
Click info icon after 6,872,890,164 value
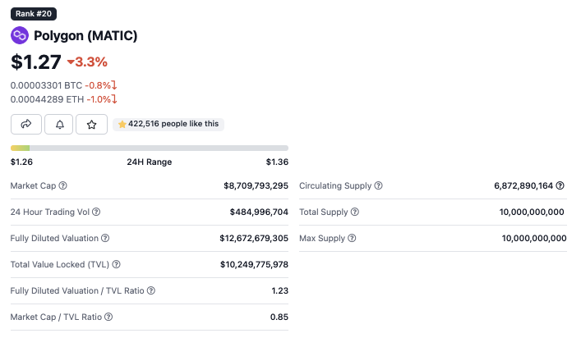[560, 185]
